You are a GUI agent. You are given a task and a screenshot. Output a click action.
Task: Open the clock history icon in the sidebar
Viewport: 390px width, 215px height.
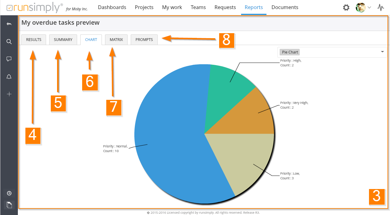(x=9, y=193)
